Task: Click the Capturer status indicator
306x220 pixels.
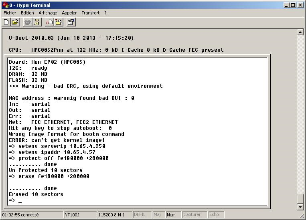Action: (x=195, y=215)
